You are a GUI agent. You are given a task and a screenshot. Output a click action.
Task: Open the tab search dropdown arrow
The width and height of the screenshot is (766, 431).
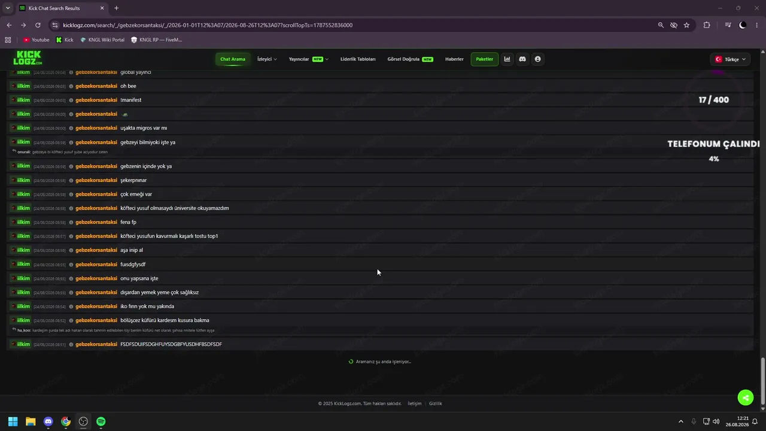(x=8, y=8)
